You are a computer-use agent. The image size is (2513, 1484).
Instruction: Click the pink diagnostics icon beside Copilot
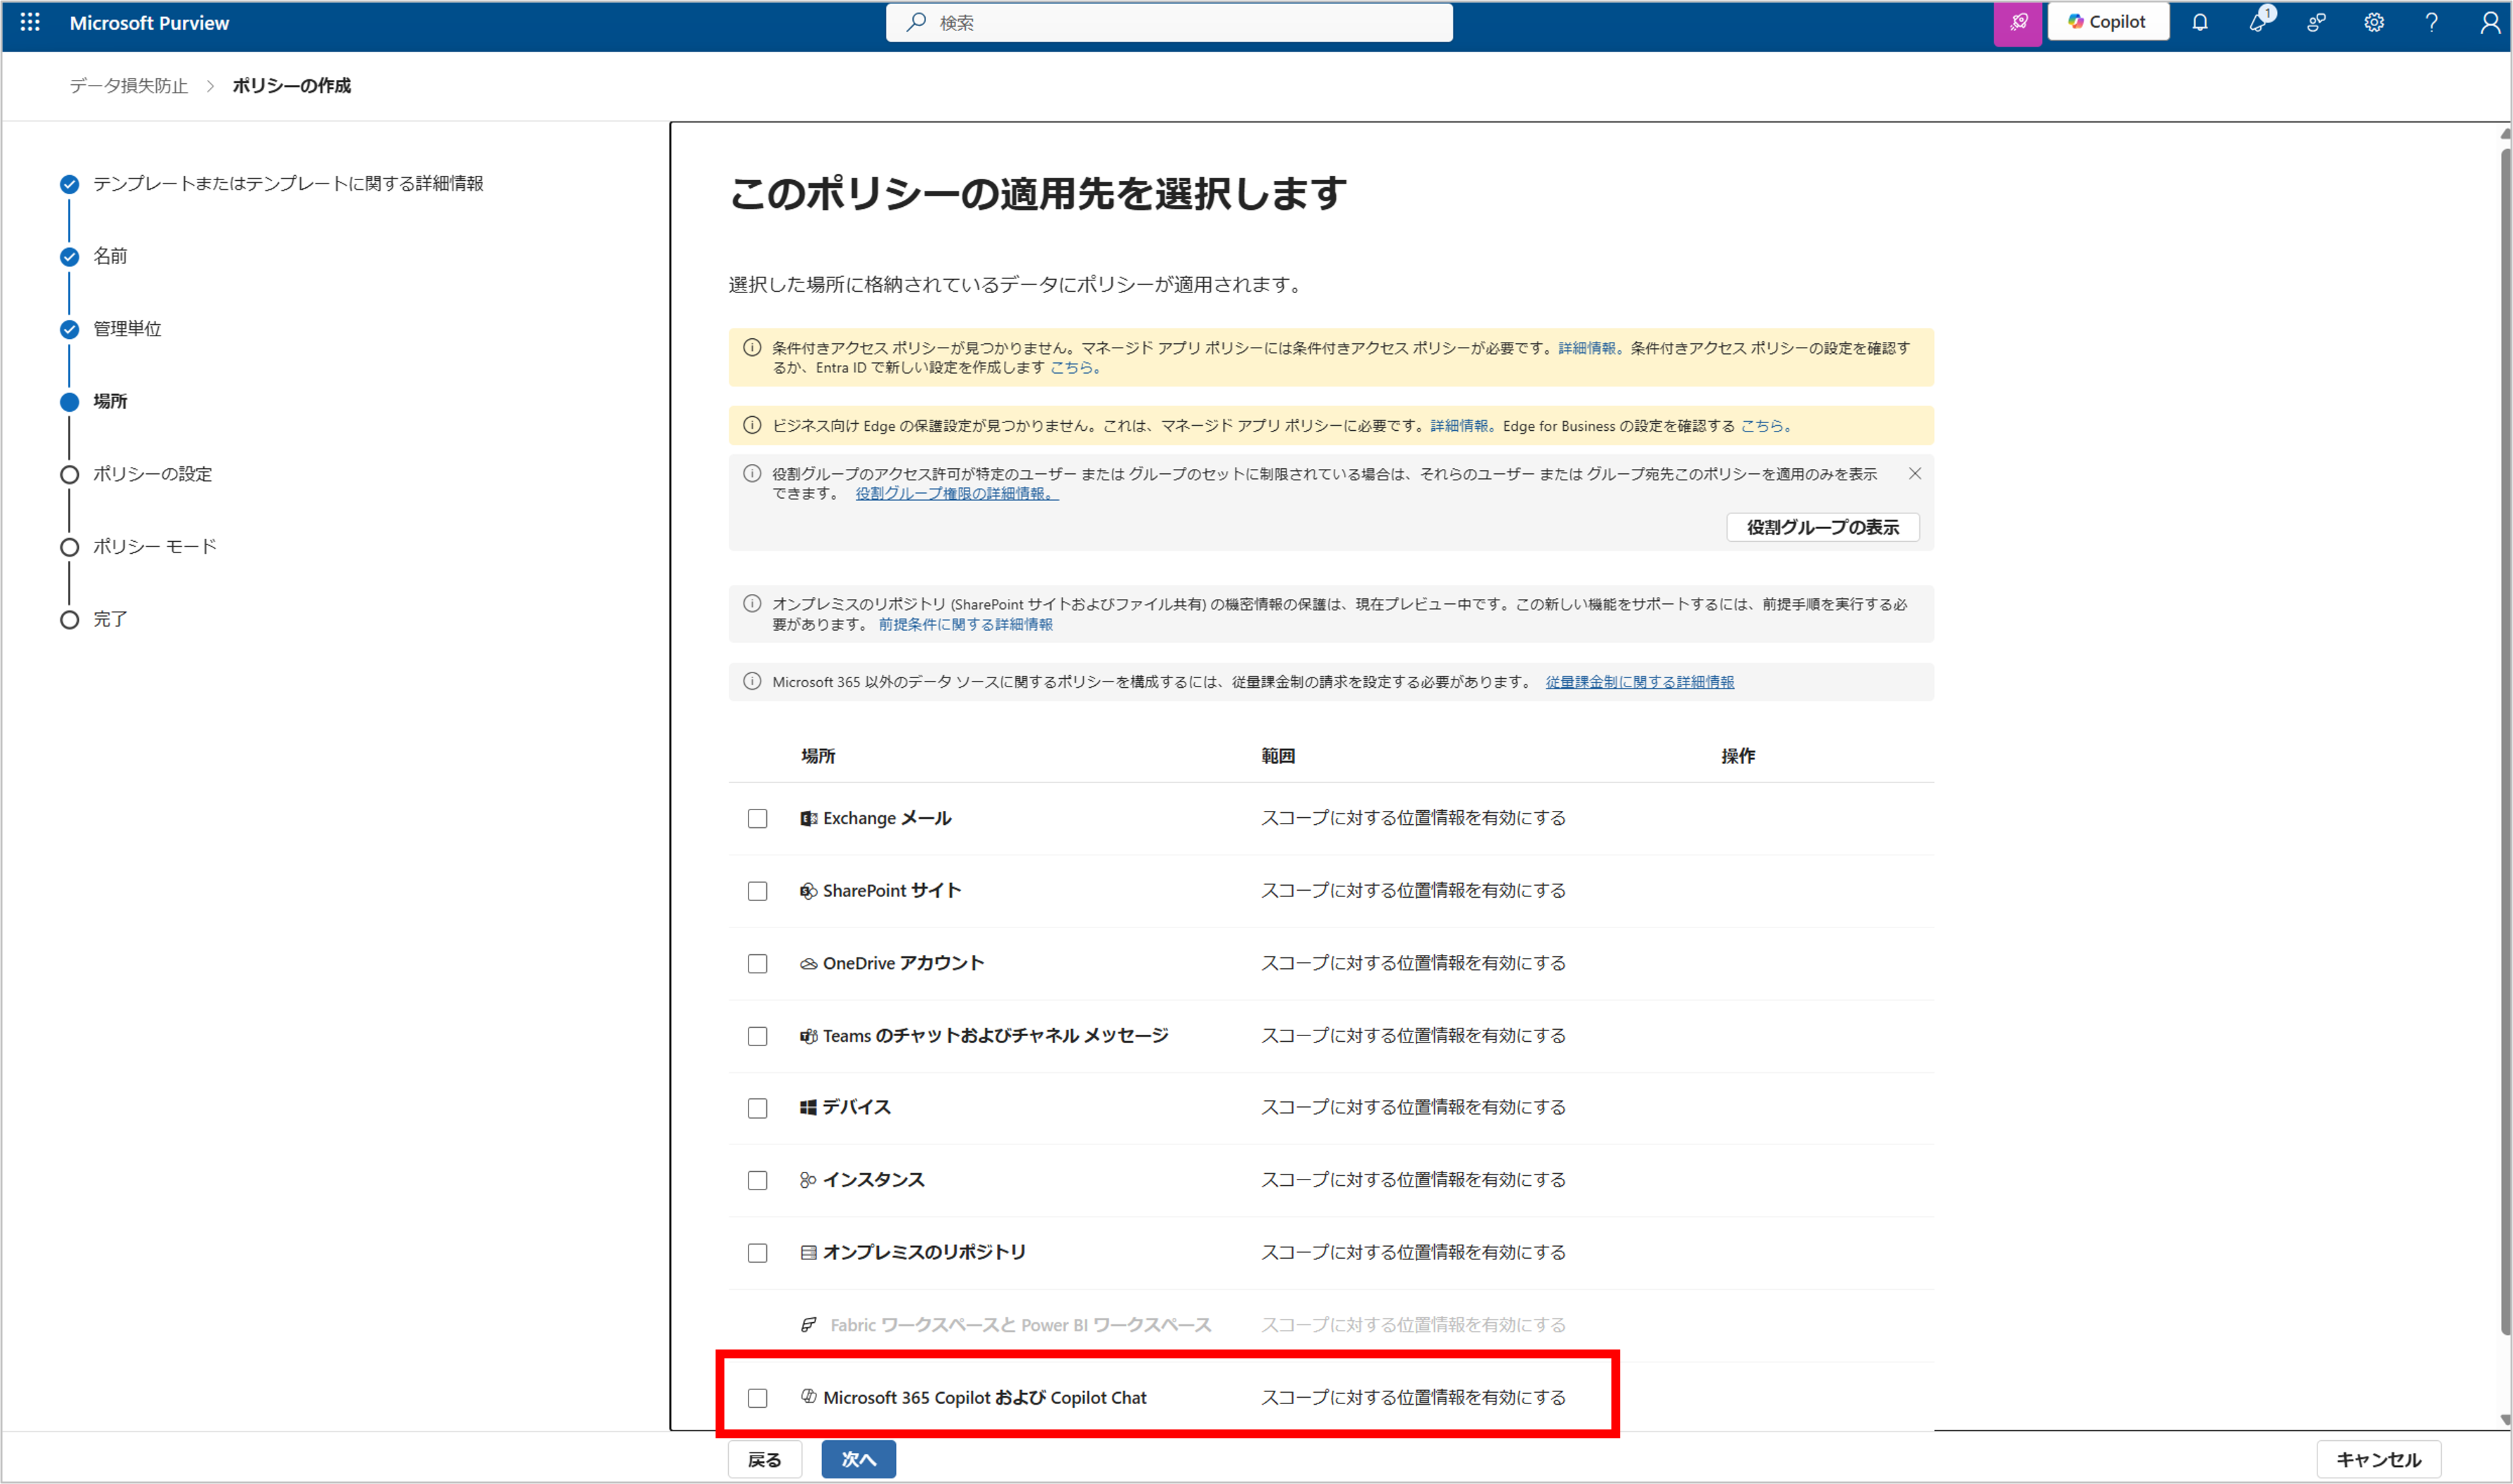point(2018,22)
